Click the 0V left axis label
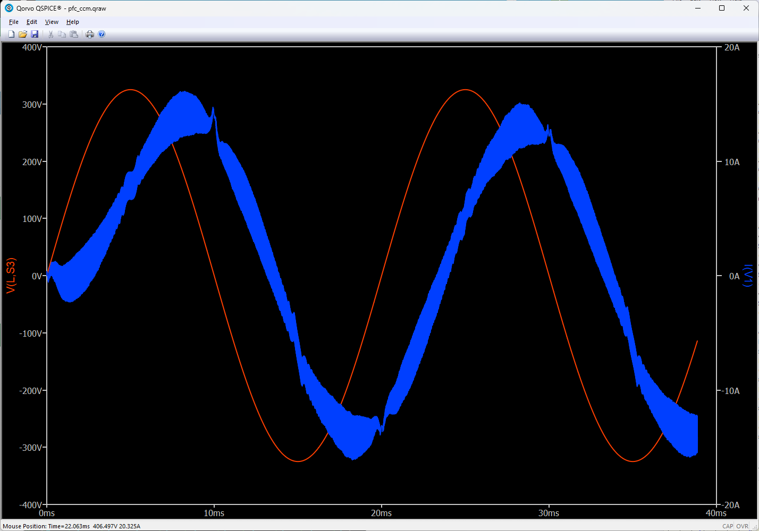759x531 pixels. coord(37,276)
